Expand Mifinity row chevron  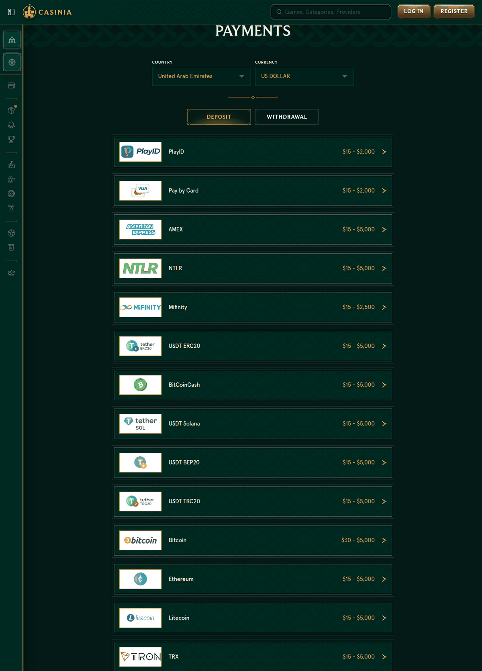[384, 307]
